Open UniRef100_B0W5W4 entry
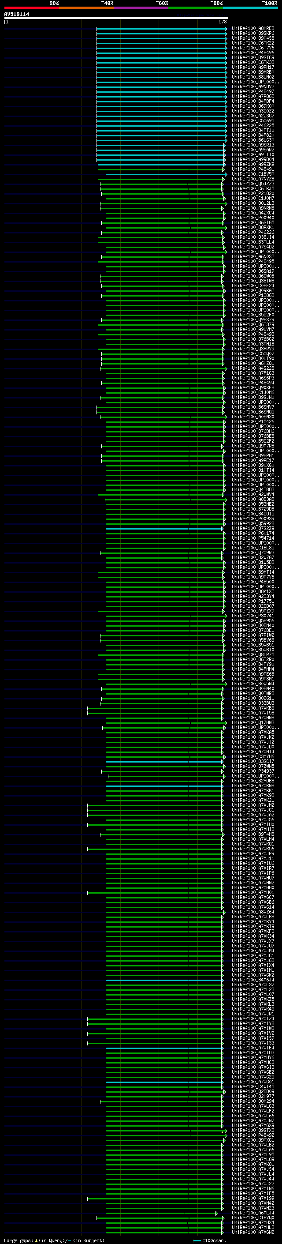 pyautogui.click(x=252, y=684)
